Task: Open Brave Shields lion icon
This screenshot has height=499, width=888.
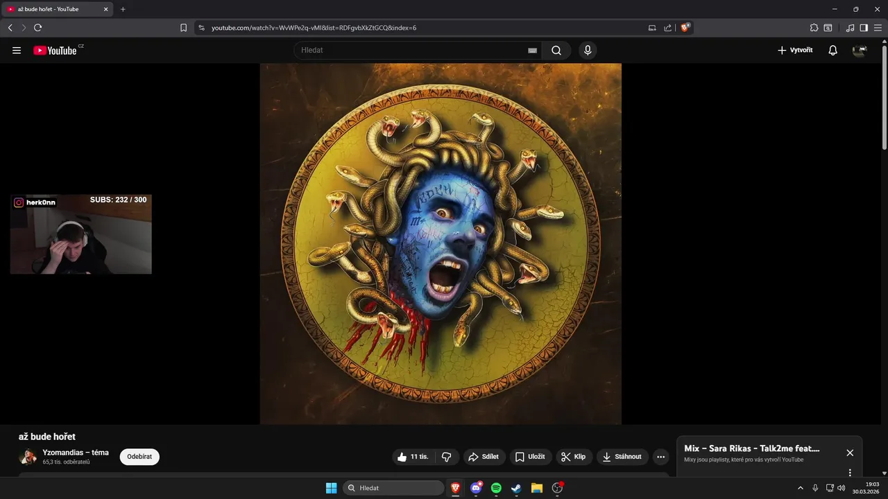Action: pyautogui.click(x=685, y=28)
